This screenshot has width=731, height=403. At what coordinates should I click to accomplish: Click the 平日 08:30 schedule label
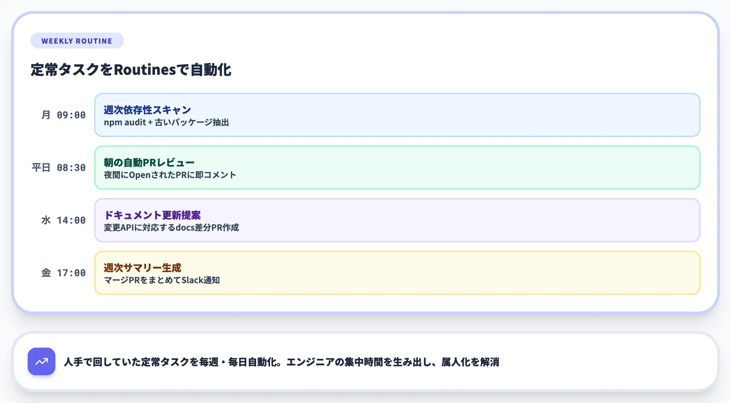[x=58, y=168]
